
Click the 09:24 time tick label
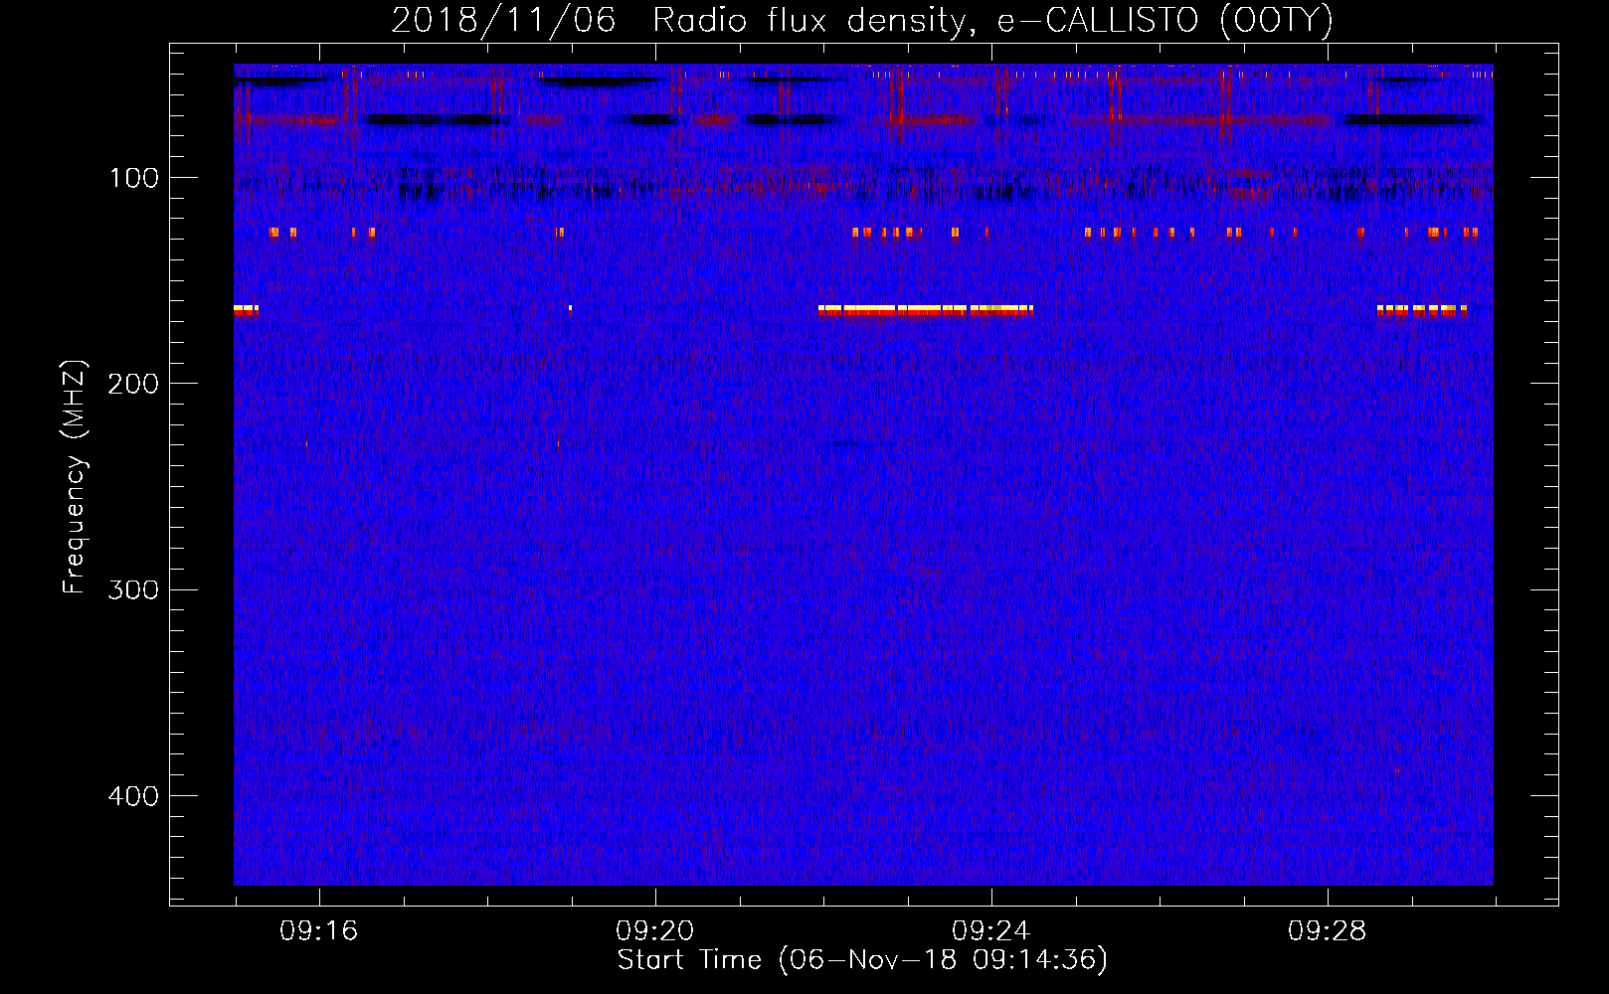(x=990, y=931)
